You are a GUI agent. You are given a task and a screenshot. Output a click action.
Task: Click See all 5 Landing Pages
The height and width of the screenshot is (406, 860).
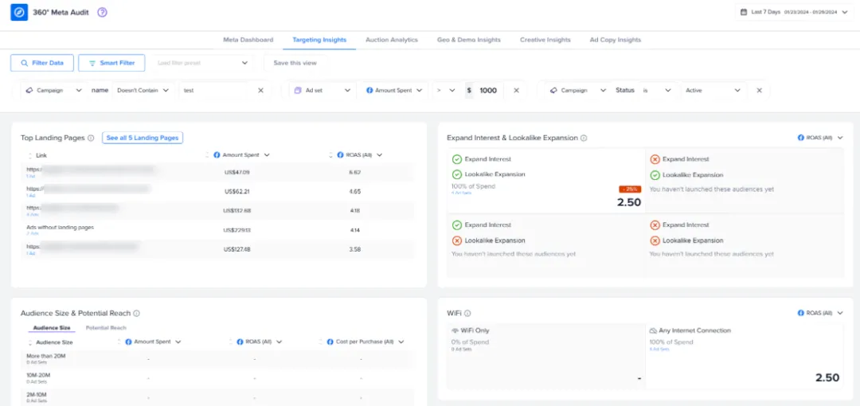coord(143,138)
